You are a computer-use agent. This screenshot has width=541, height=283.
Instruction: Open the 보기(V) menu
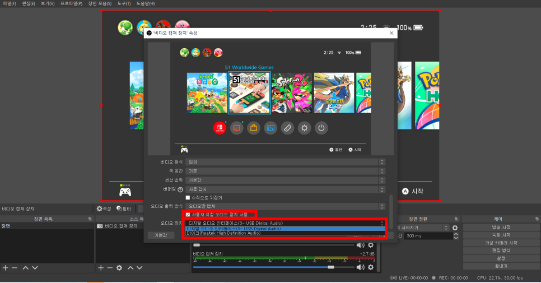48,3
